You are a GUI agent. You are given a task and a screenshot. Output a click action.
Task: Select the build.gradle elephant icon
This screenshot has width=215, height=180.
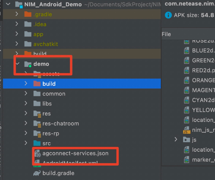[37, 173]
